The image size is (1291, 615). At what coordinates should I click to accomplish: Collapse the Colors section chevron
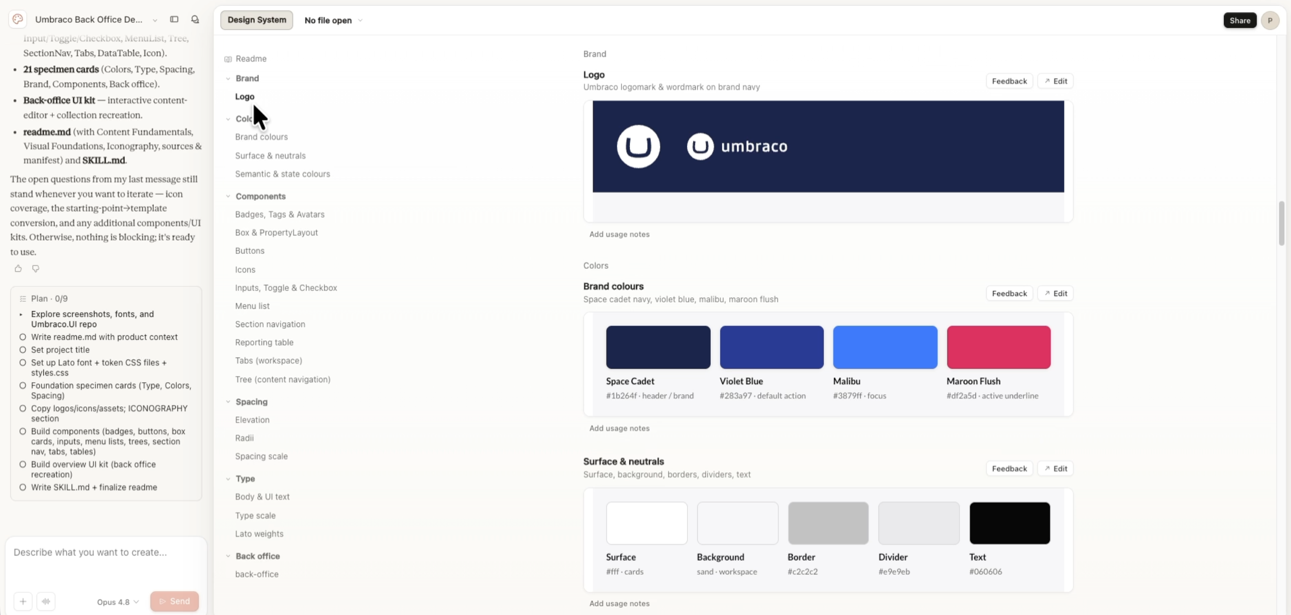[228, 119]
